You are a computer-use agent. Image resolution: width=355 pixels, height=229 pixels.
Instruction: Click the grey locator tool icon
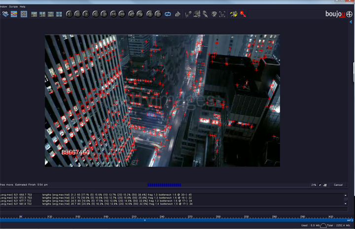[x=205, y=14]
